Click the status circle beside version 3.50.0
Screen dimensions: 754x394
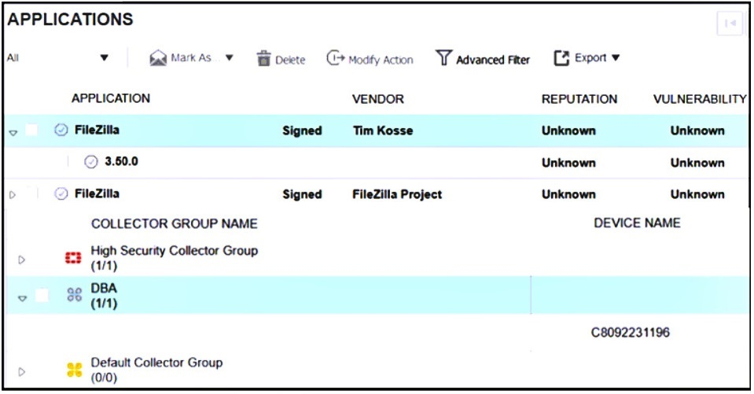[90, 162]
